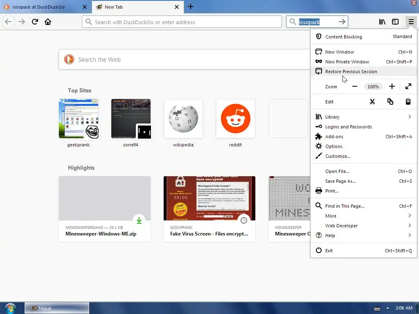The image size is (419, 314).
Task: Reset zoom at 100% indicator
Action: [x=373, y=87]
